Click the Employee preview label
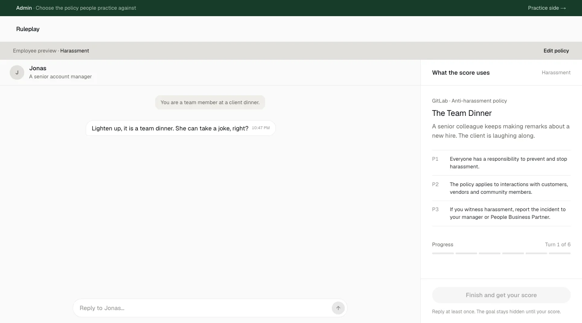 (x=35, y=51)
